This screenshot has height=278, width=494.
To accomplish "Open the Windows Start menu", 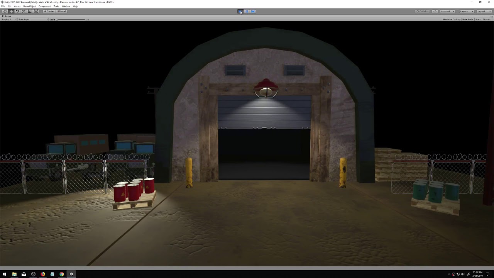I will 5,274.
